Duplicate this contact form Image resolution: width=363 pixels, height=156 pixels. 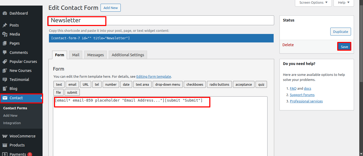[x=340, y=32]
